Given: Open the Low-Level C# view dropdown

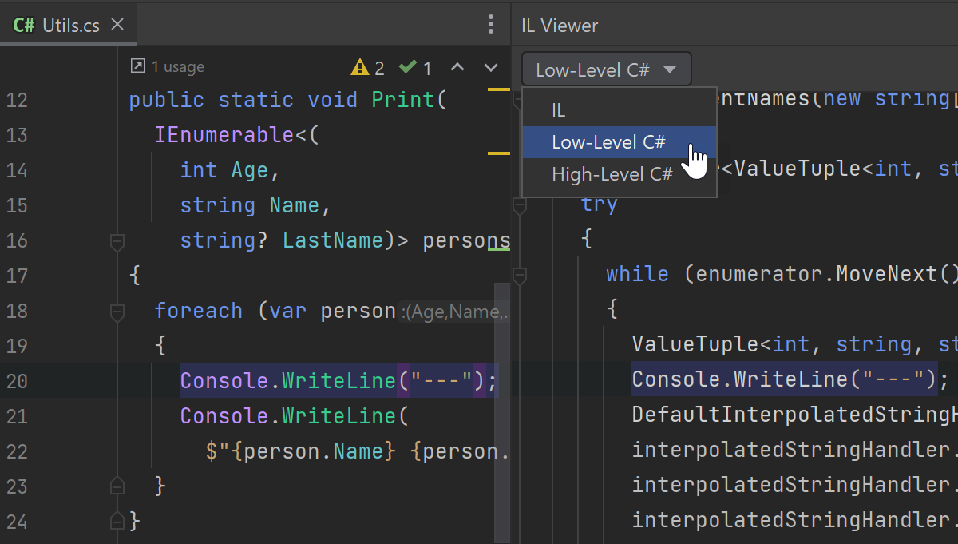Looking at the screenshot, I should (606, 69).
